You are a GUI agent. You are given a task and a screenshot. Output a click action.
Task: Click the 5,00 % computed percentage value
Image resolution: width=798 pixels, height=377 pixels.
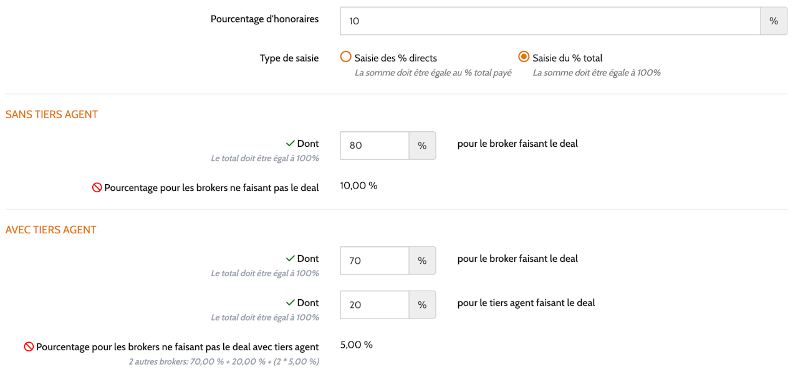tap(357, 345)
